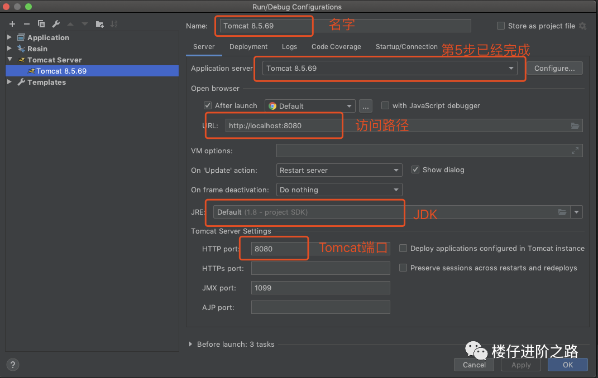Expand Resin node arrow

tap(9, 49)
